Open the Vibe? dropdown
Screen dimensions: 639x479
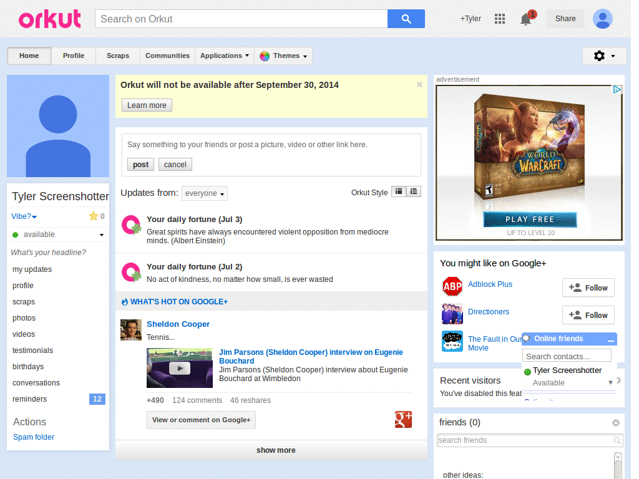coord(24,216)
